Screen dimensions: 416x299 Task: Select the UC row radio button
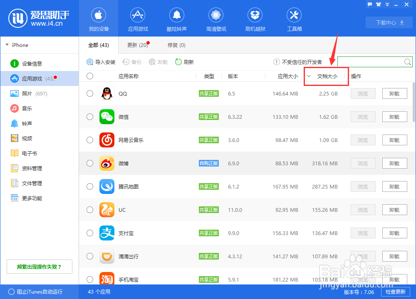coord(90,210)
